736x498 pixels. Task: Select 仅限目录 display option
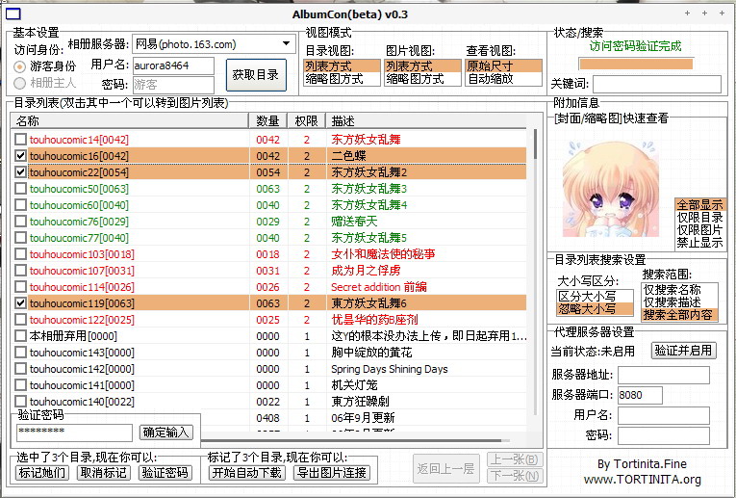[699, 218]
